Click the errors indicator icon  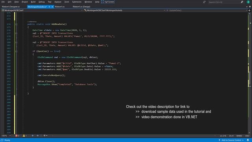(17, 136)
